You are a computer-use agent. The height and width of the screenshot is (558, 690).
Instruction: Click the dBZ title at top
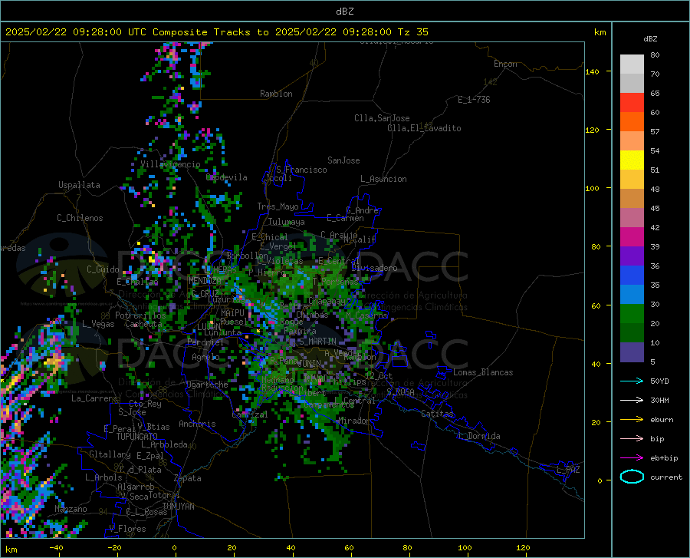(344, 12)
